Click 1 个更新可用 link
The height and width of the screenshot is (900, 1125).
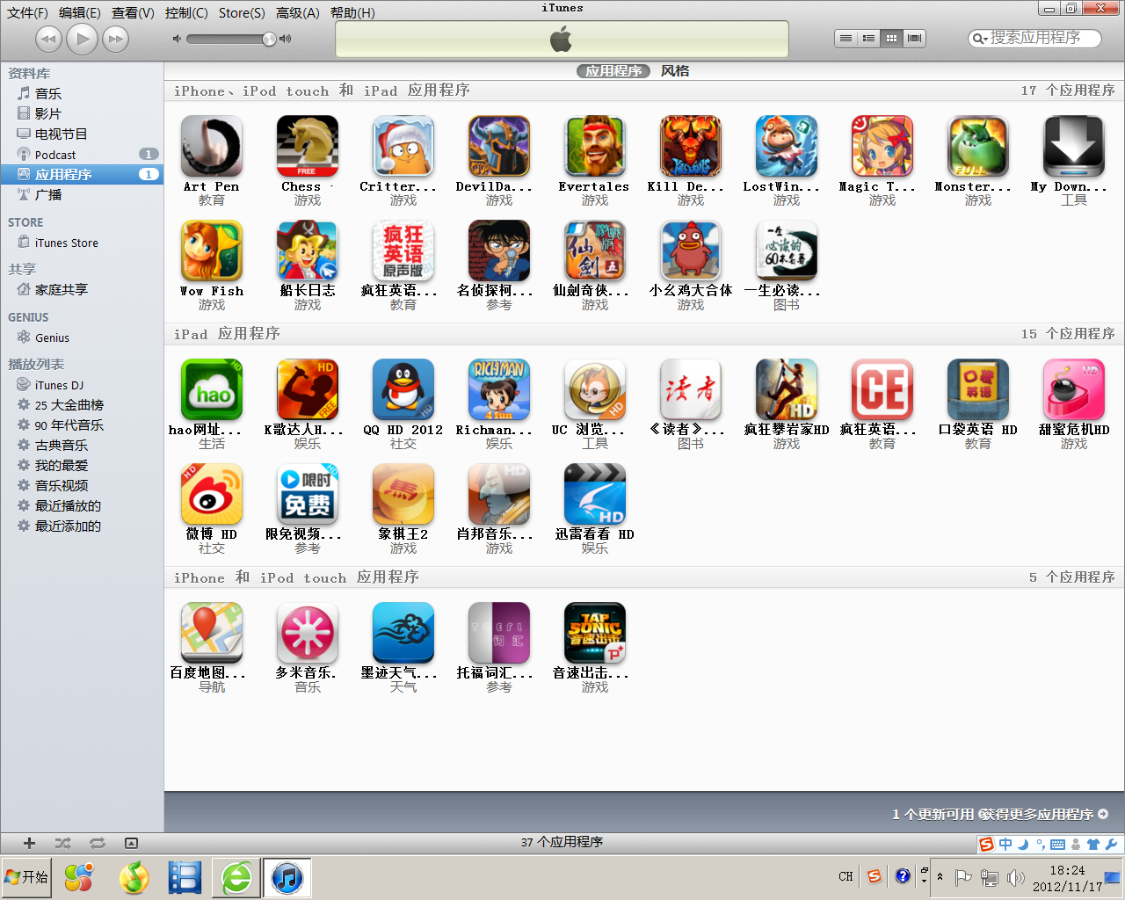tap(933, 815)
